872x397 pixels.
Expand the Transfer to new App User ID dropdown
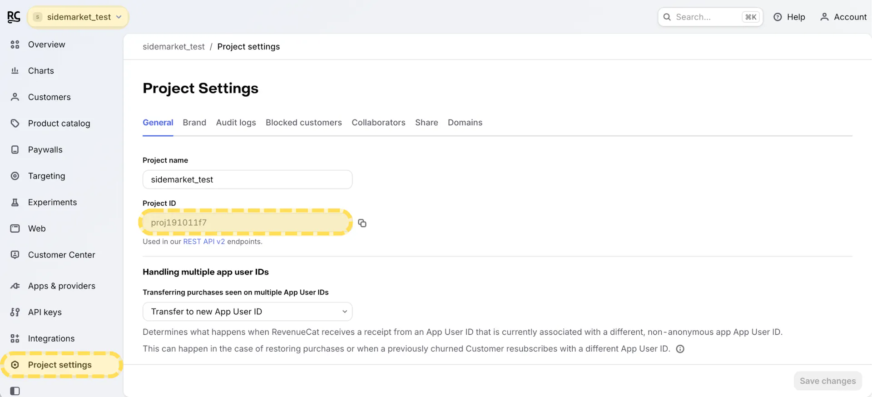pos(247,312)
